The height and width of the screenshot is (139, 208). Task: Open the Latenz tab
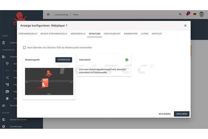145,34
